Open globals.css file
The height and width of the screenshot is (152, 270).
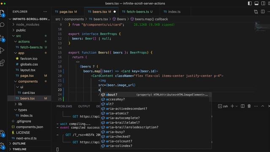(29, 64)
